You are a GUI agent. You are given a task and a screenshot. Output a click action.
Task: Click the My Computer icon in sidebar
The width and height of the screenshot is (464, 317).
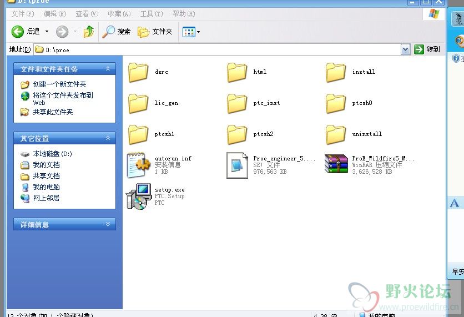25,187
